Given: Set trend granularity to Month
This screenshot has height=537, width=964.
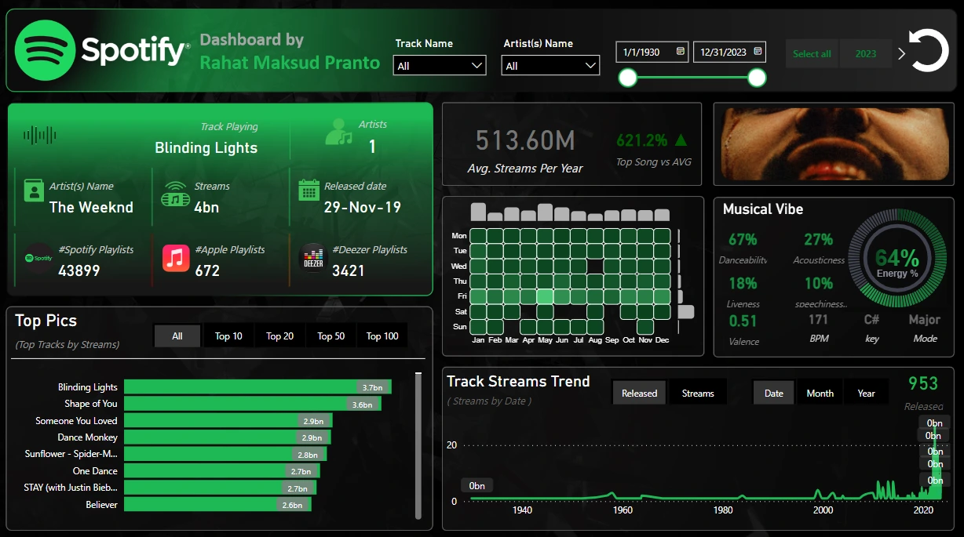Looking at the screenshot, I should pos(820,393).
